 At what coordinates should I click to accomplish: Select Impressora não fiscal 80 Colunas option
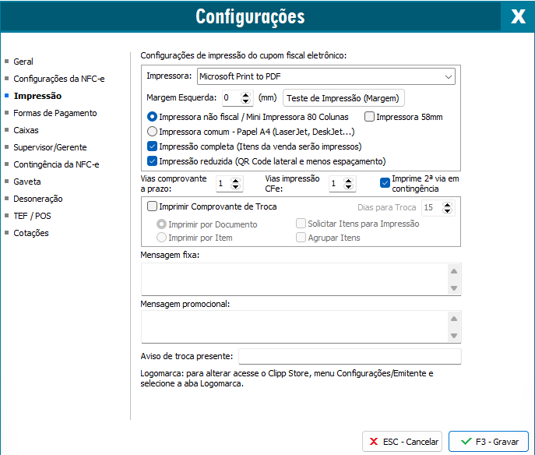pyautogui.click(x=153, y=117)
